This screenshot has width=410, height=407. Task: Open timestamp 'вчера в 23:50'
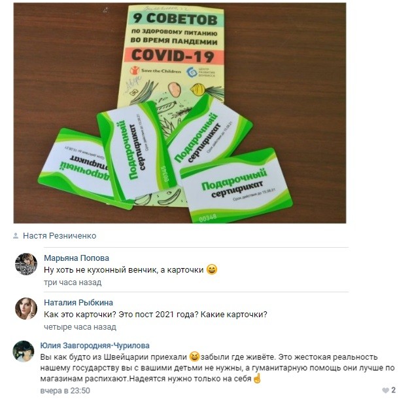[x=65, y=391]
